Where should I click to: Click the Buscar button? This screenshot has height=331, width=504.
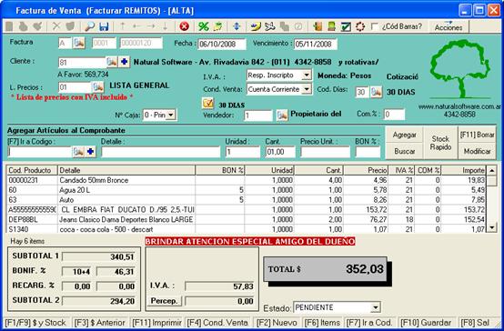pyautogui.click(x=404, y=151)
